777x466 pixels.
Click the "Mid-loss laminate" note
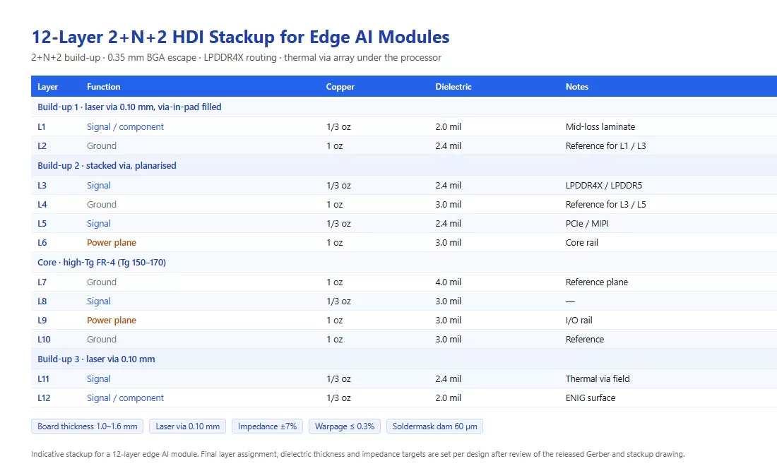pos(600,127)
